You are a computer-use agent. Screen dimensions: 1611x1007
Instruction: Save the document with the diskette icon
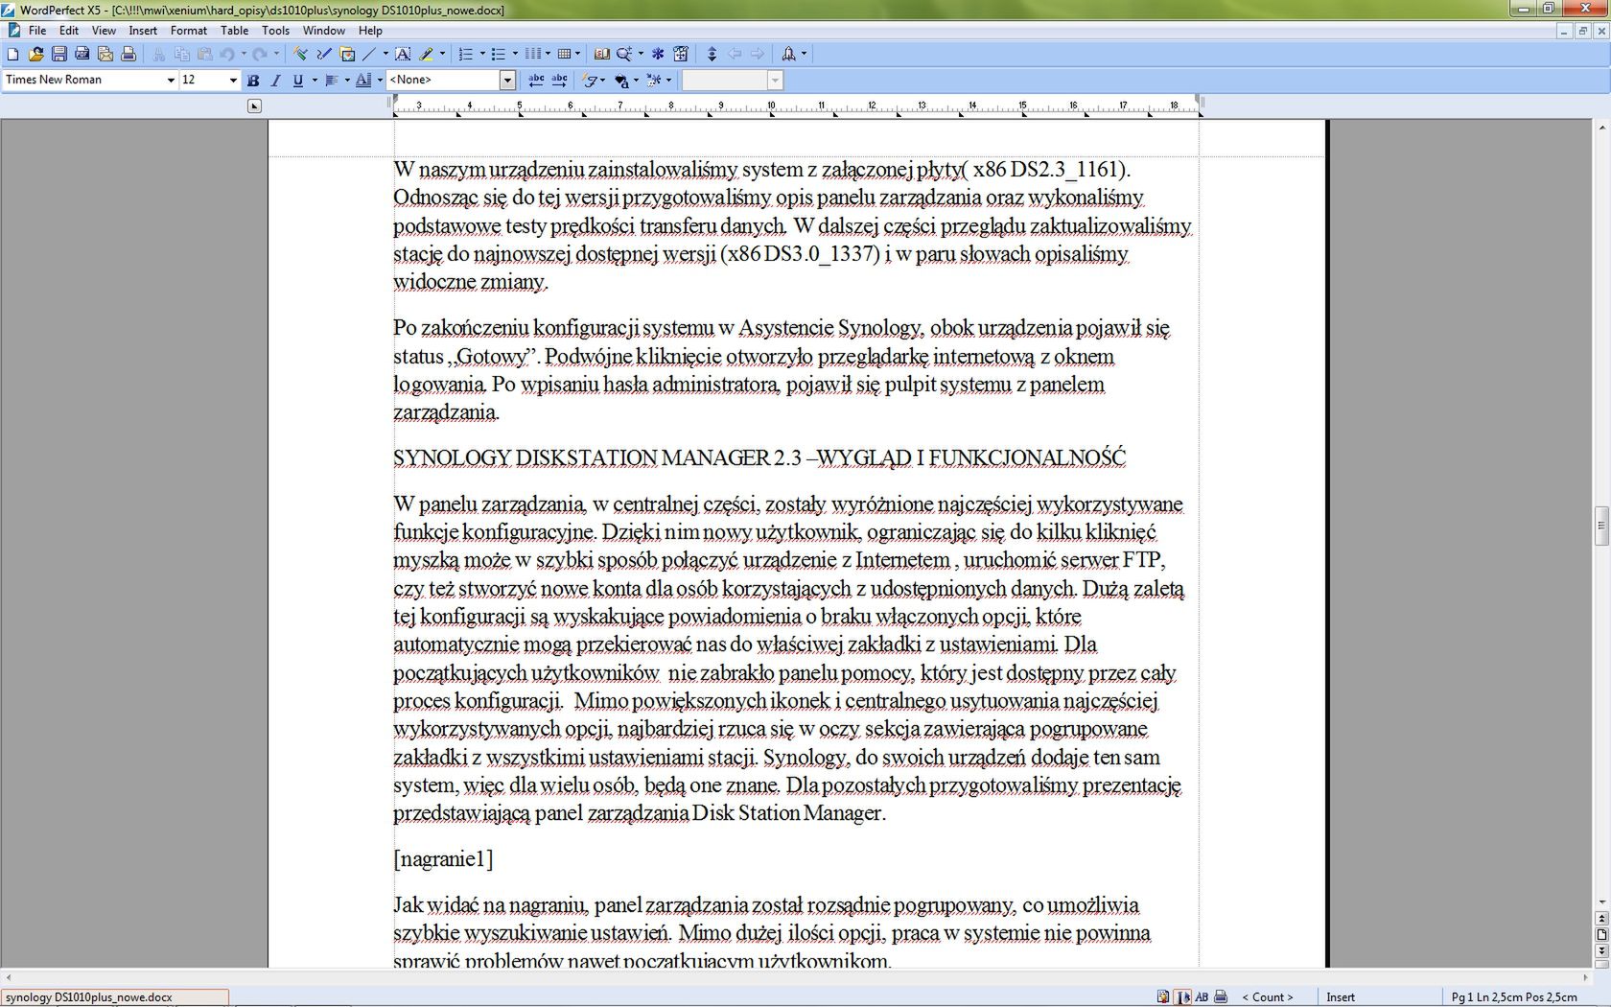(58, 55)
